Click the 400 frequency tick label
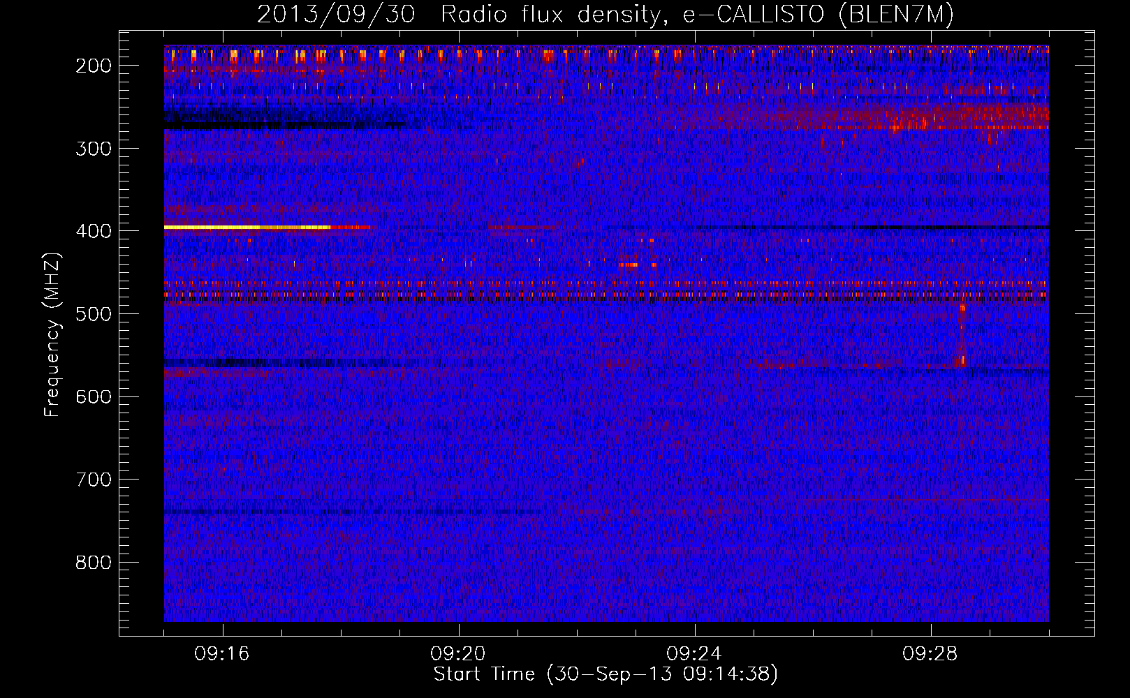 click(x=93, y=231)
